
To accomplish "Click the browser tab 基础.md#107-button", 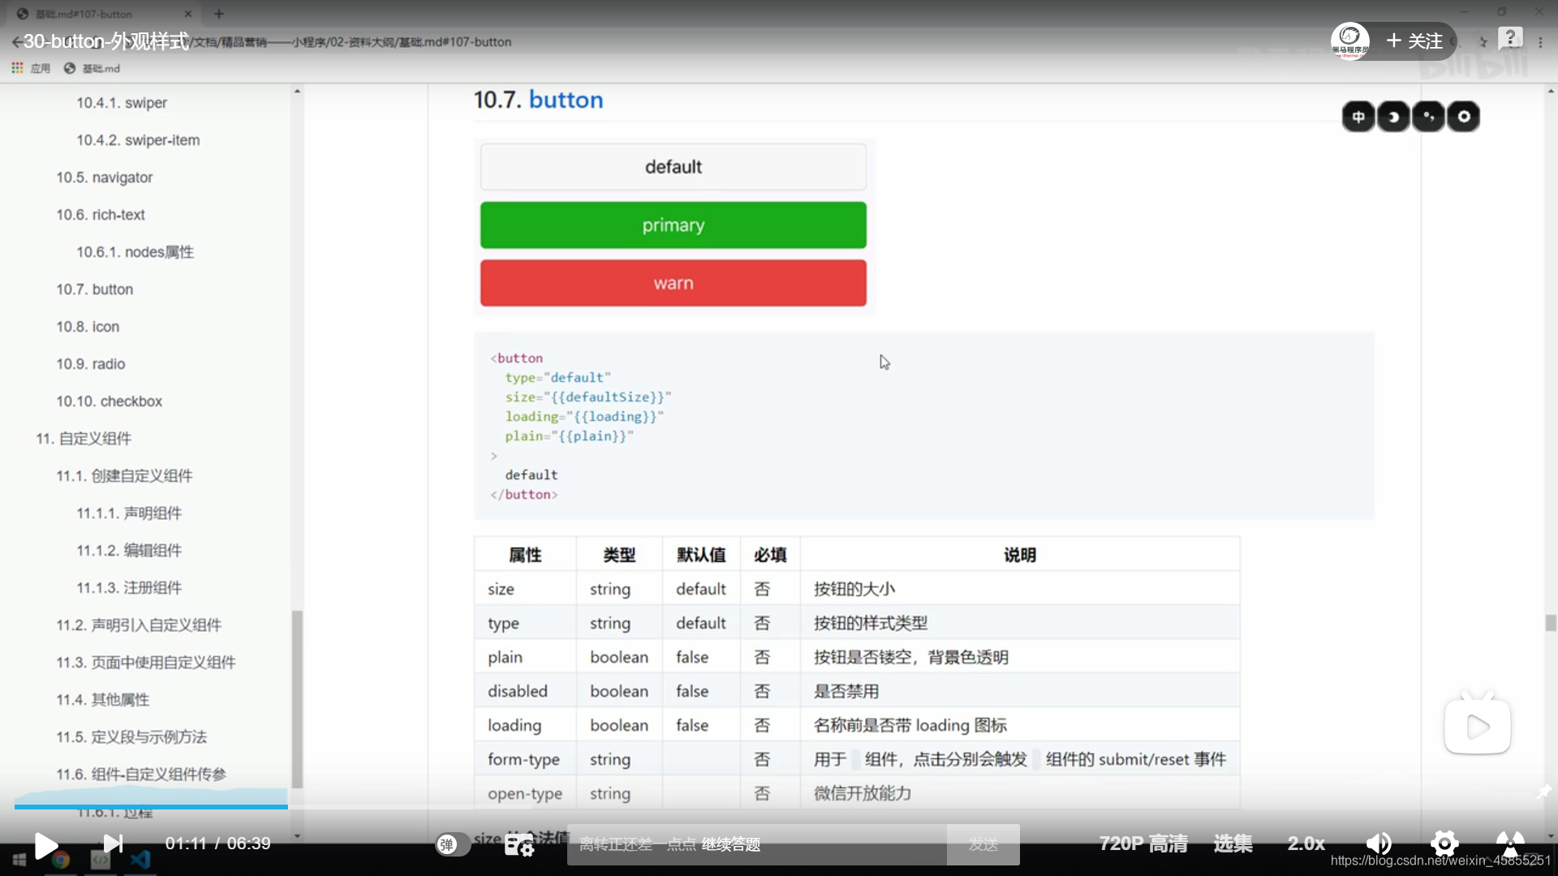I will coord(104,14).
